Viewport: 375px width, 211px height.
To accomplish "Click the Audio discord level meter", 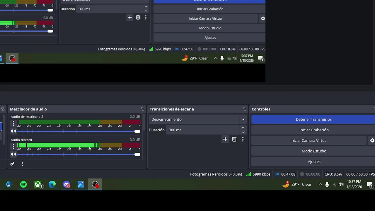I will pyautogui.click(x=79, y=145).
